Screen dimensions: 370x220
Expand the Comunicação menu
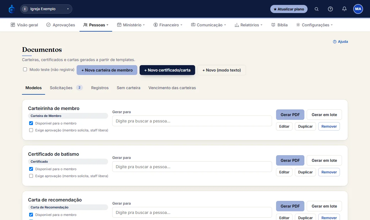(208, 25)
